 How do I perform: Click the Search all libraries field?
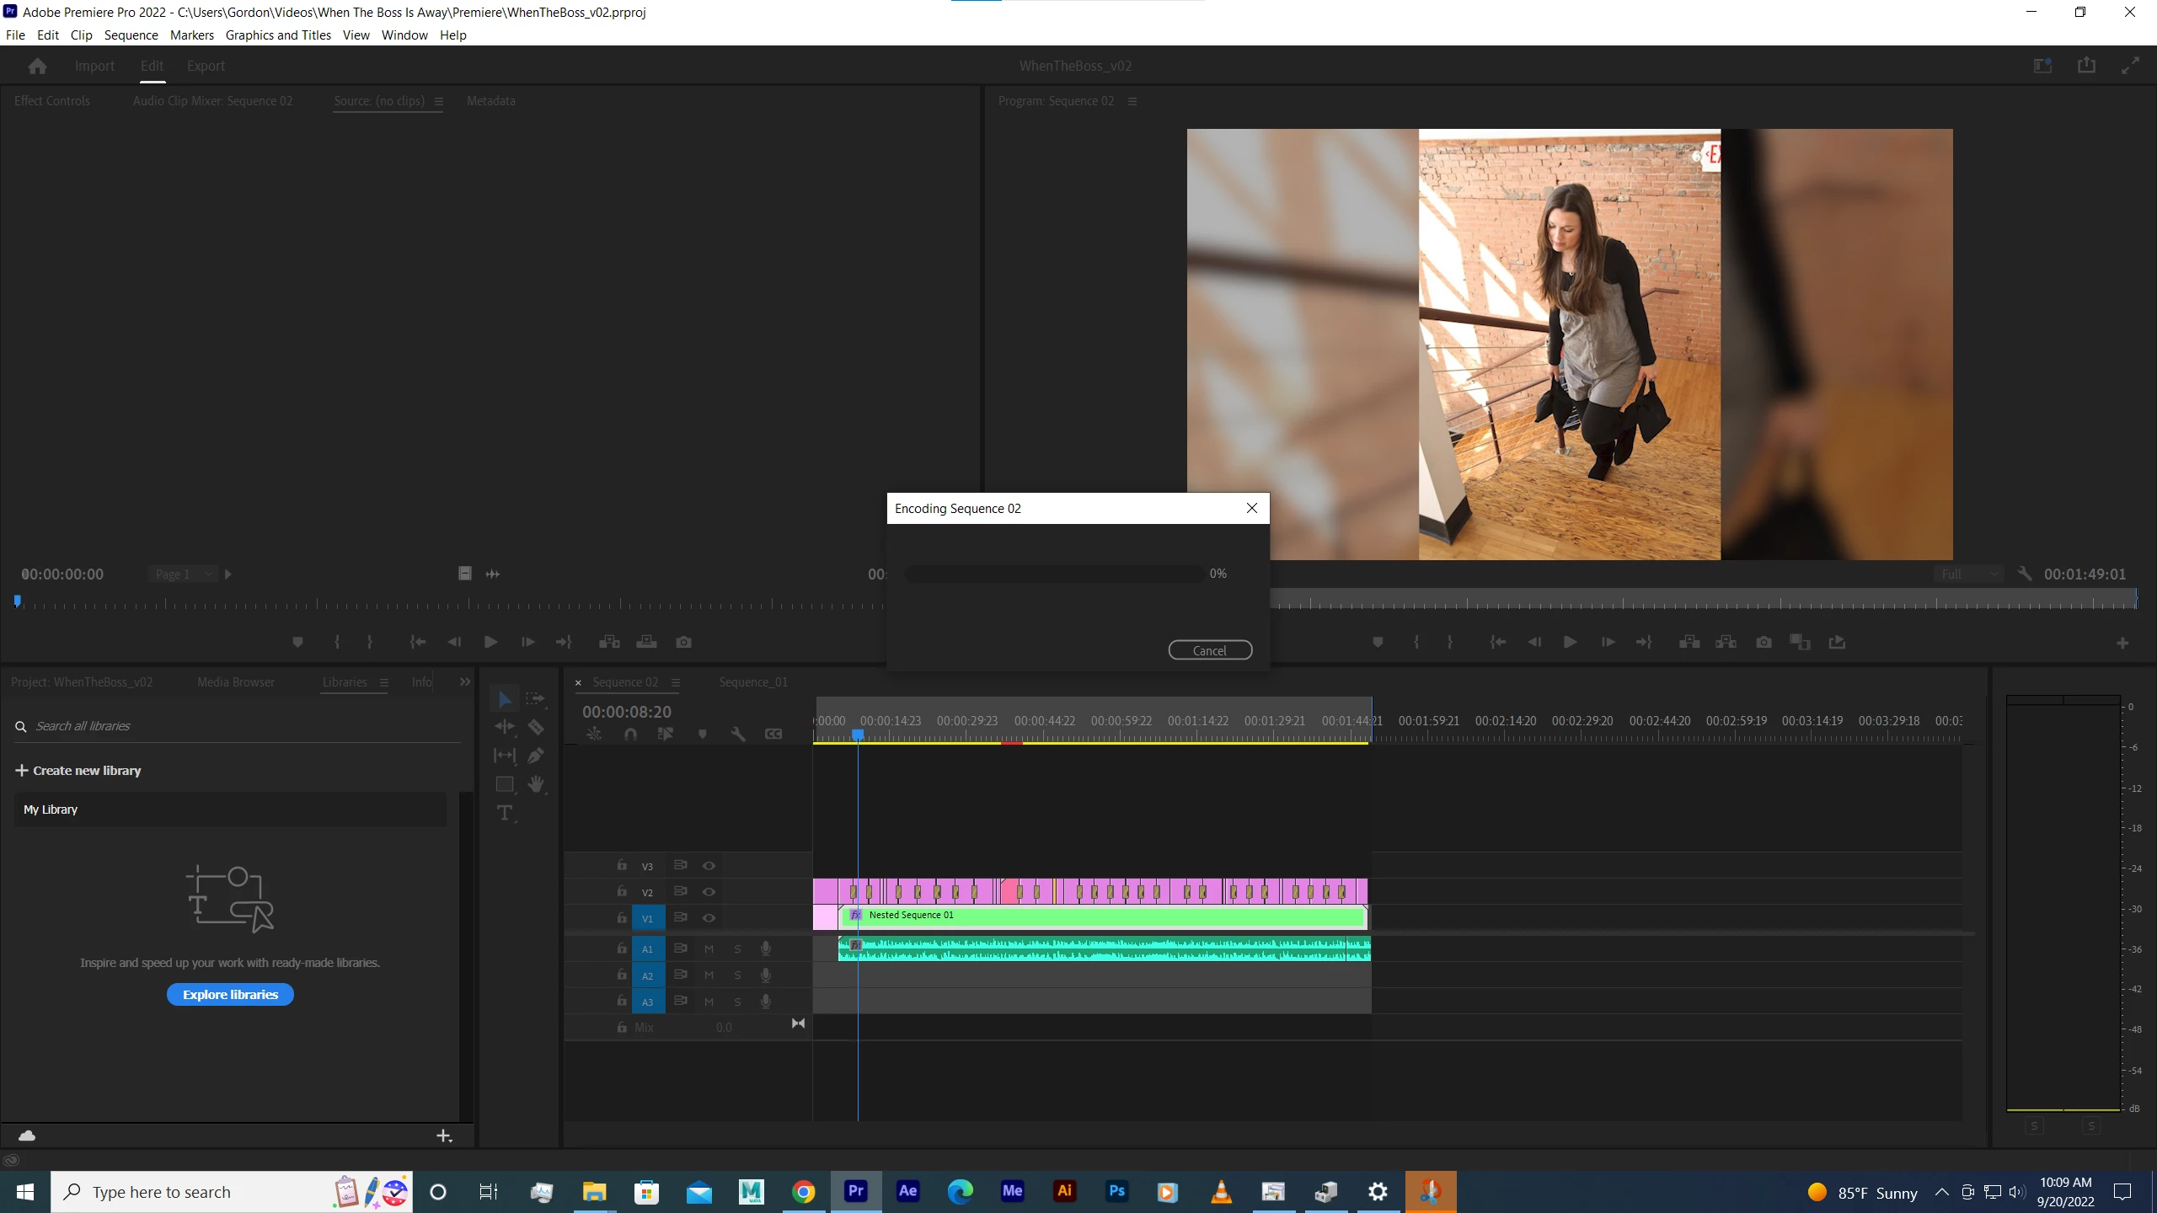pos(236,726)
